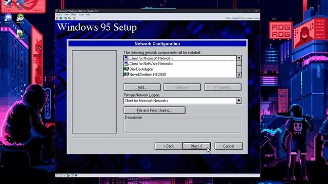This screenshot has height=184, width=328.
Task: Open the green desktop icon below Discord row
Action: (x=20, y=34)
